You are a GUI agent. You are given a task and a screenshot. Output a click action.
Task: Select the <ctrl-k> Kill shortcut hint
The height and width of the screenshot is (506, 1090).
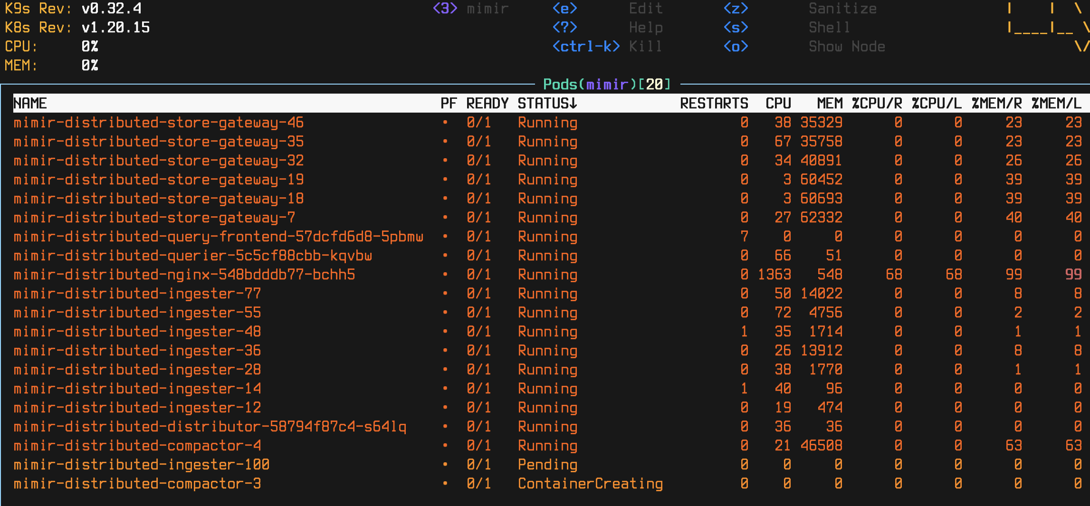pyautogui.click(x=607, y=47)
